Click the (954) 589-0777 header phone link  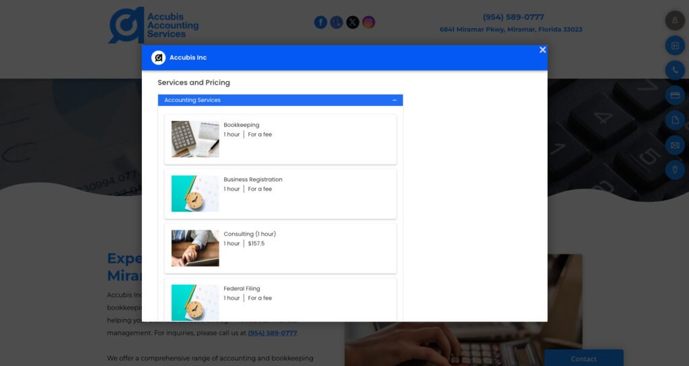coord(513,17)
